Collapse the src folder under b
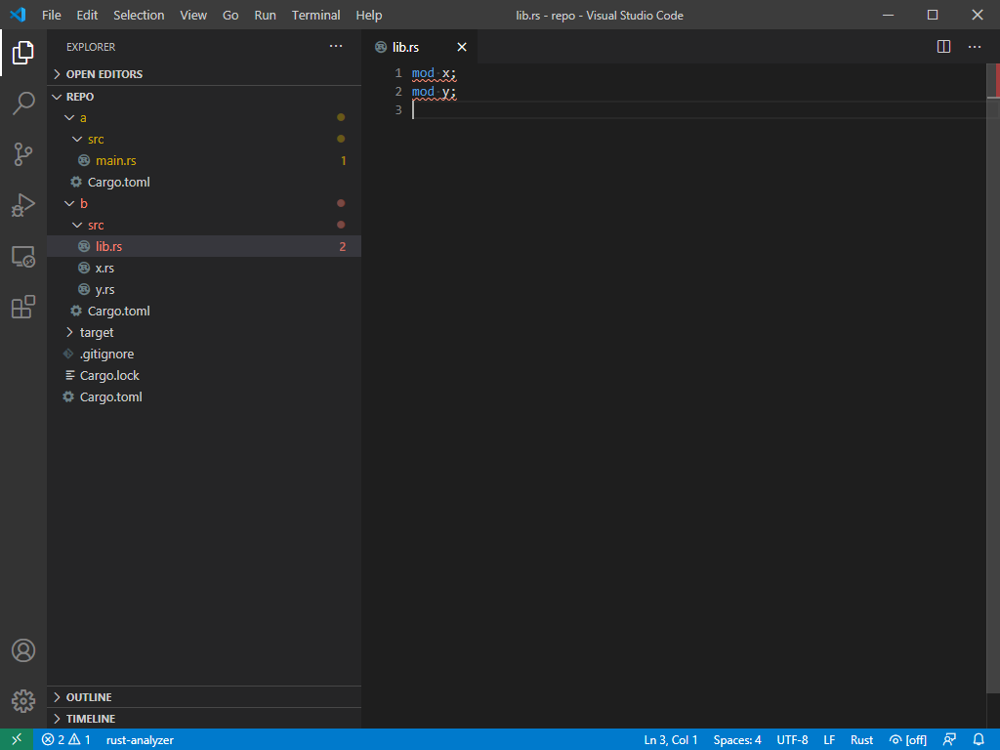1000x750 pixels. [x=95, y=225]
